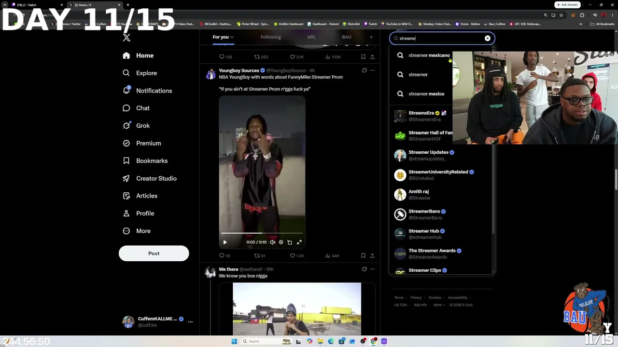Play the NBA YoungBoy video
This screenshot has width=618, height=347.
pyautogui.click(x=225, y=242)
